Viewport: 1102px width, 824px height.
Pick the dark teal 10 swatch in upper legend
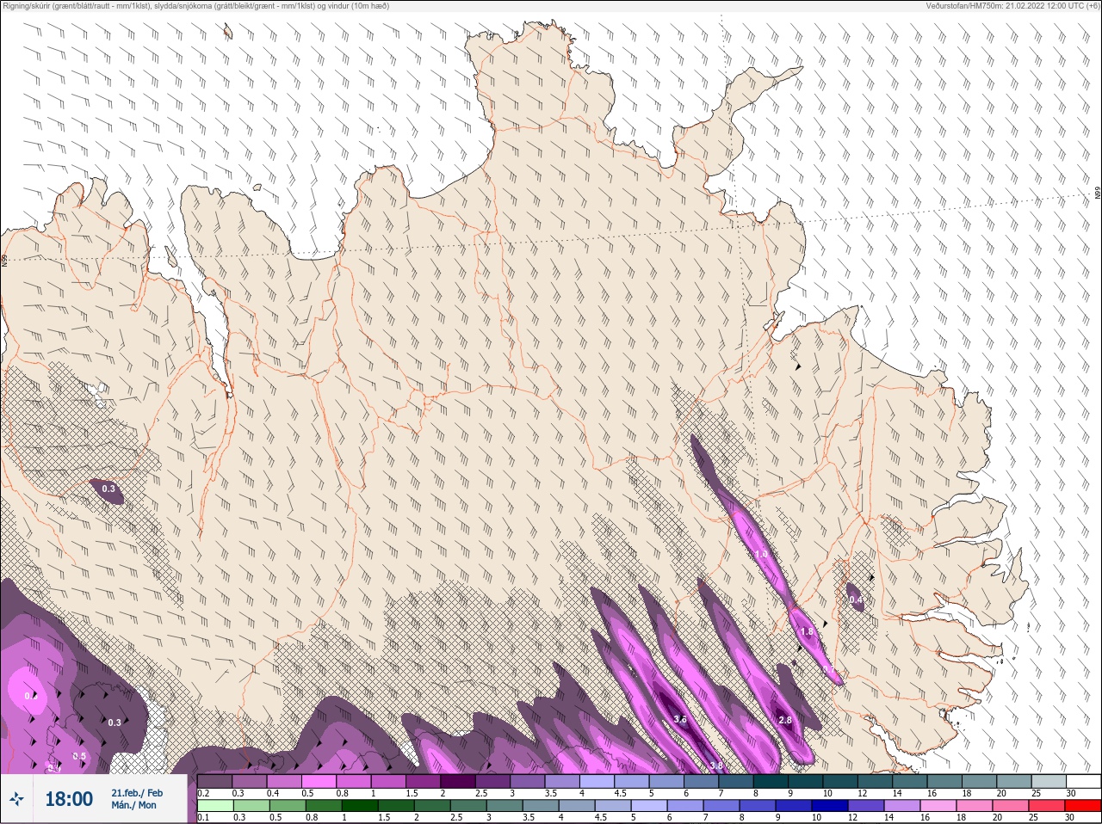pos(840,781)
